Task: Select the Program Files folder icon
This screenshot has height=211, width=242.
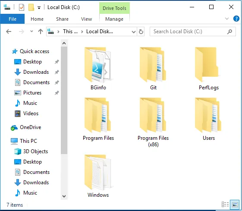Action: coord(98,115)
